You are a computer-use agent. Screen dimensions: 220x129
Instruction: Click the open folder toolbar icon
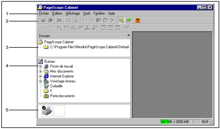coord(44,21)
